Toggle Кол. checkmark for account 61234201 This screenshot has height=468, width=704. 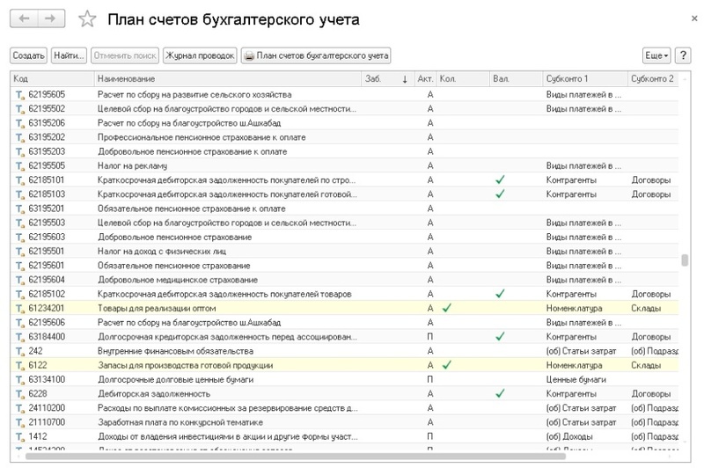tap(447, 309)
